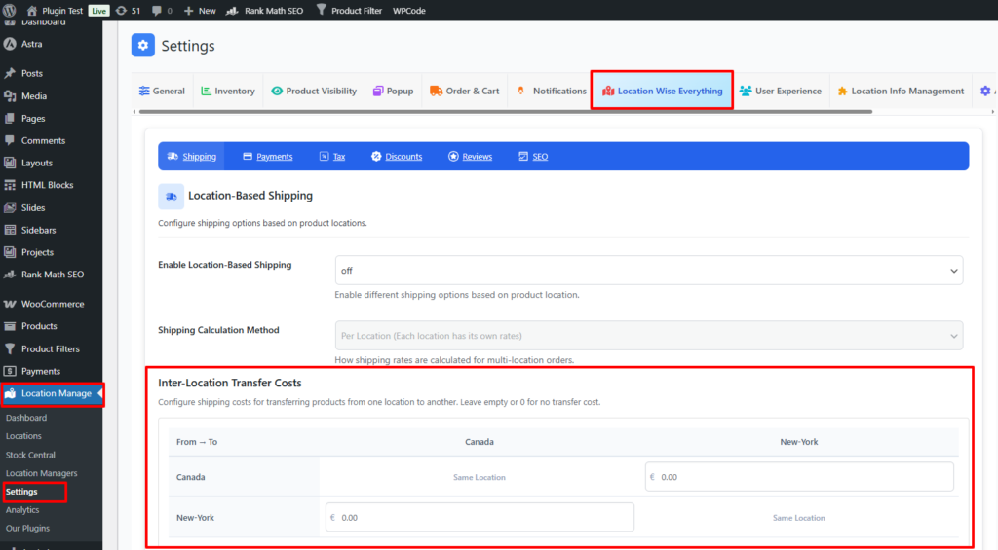Click the Location-Based Shipping truck icon
Viewport: 998px width, 550px height.
pos(171,196)
